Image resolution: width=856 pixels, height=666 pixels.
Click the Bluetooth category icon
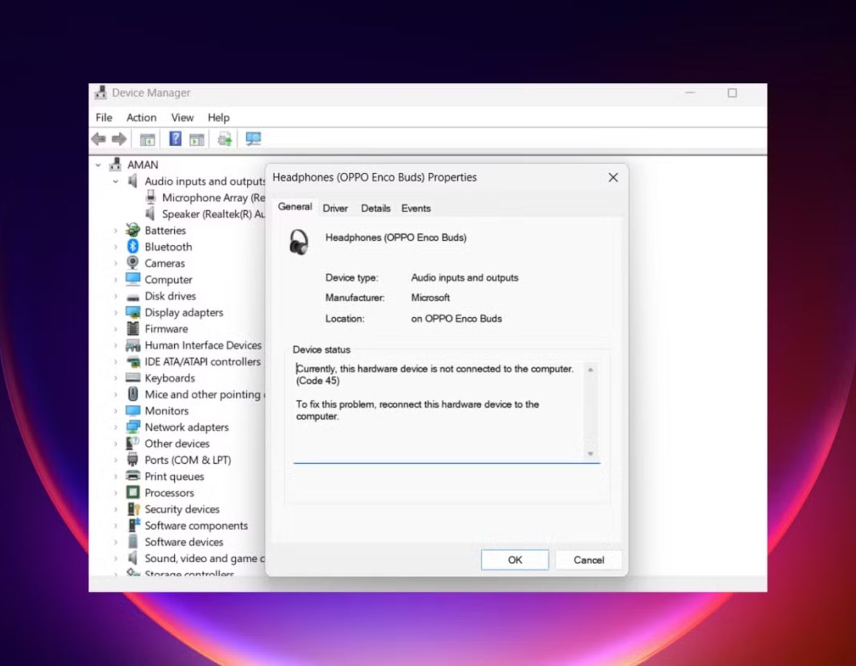point(133,246)
